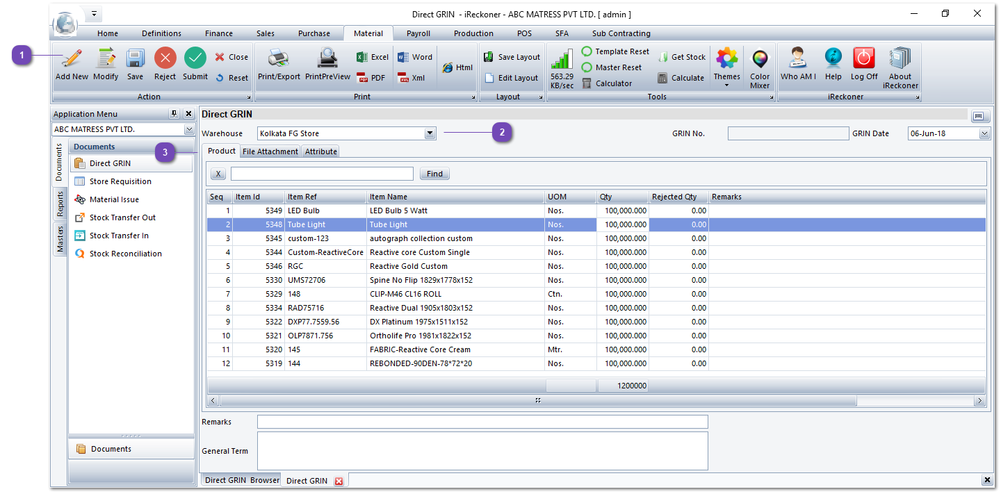Image resolution: width=1001 pixels, height=494 pixels.
Task: Click in the Remarks input field
Action: (482, 422)
